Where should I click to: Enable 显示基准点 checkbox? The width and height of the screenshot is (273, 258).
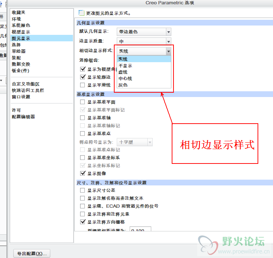[x=83, y=134]
